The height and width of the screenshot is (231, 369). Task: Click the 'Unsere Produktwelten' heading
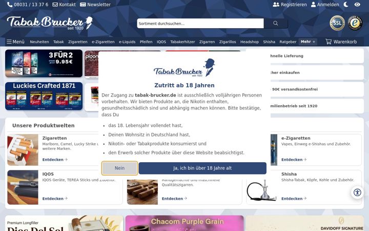pyautogui.click(x=43, y=126)
